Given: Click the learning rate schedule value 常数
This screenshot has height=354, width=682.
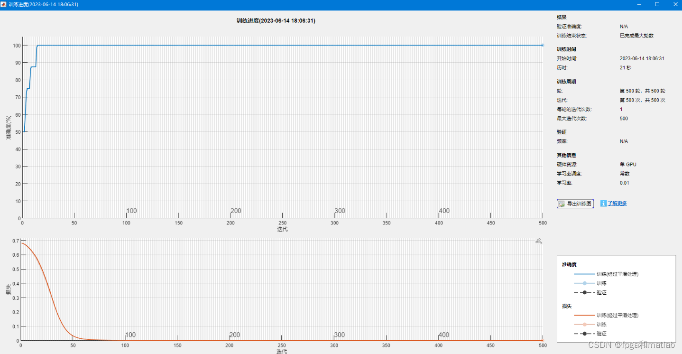Looking at the screenshot, I should (x=625, y=174).
